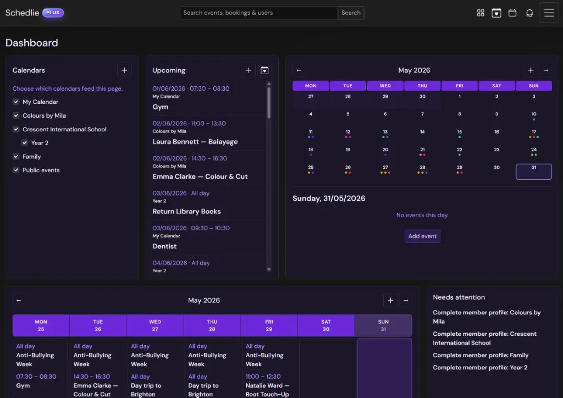Add an upcoming event with the plus in Upcoming panel
Viewport: 563px width, 398px height.
(248, 70)
